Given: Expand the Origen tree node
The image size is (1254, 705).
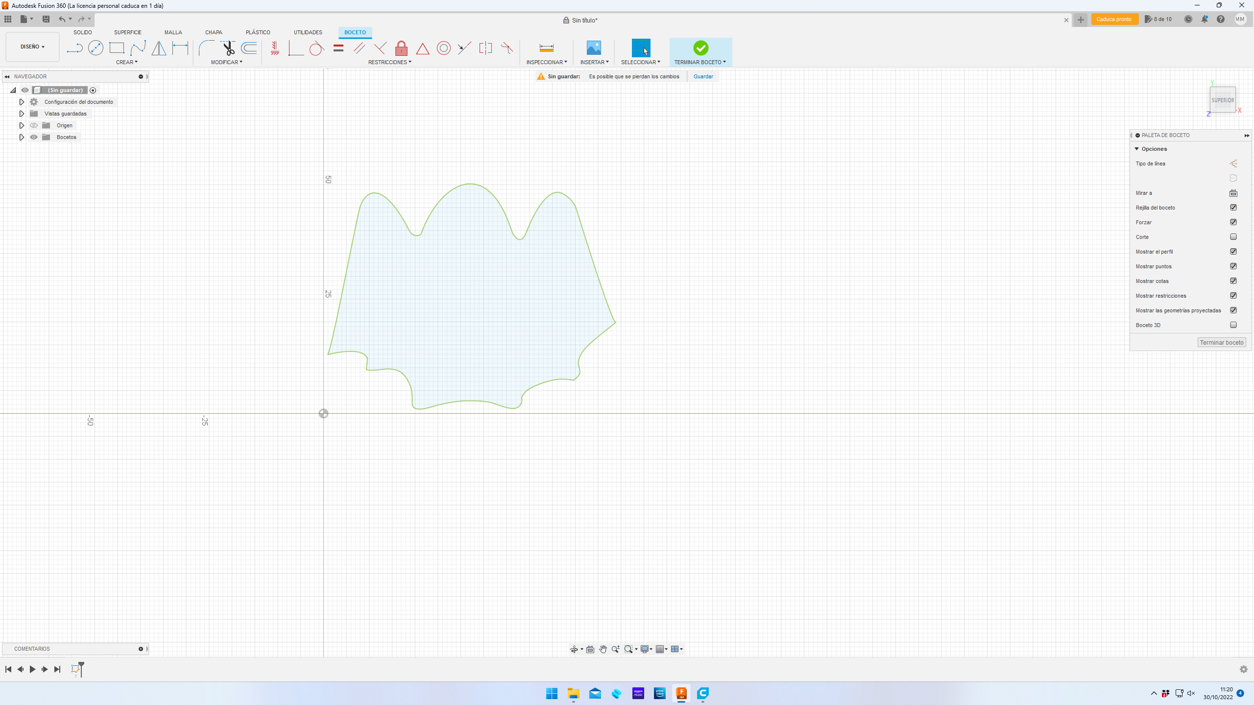Looking at the screenshot, I should click(22, 125).
